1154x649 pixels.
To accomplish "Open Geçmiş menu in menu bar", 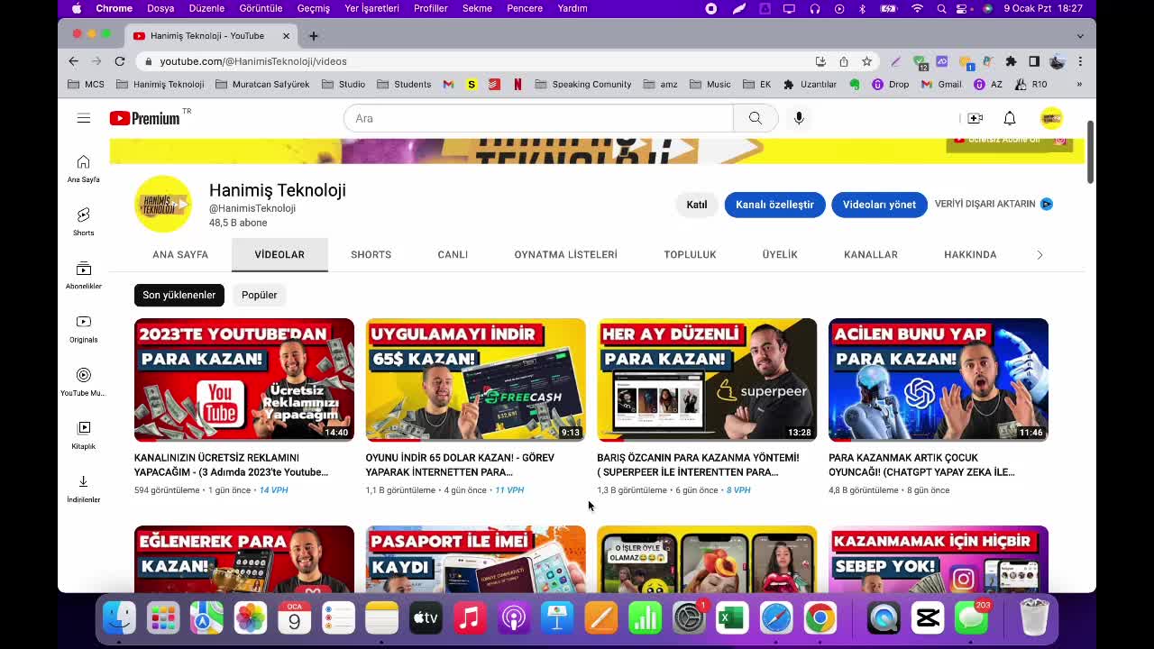I will [x=314, y=8].
